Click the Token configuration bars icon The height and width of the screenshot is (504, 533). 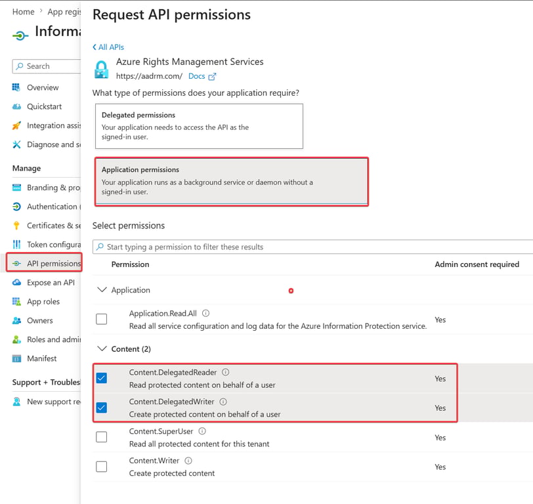tap(16, 244)
